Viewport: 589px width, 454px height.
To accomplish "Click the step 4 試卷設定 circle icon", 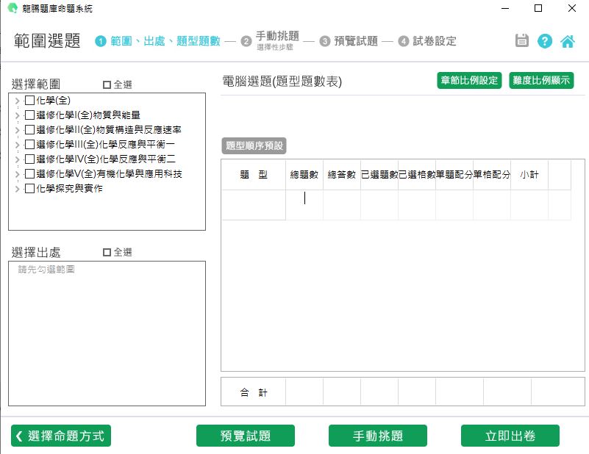I will (x=404, y=42).
